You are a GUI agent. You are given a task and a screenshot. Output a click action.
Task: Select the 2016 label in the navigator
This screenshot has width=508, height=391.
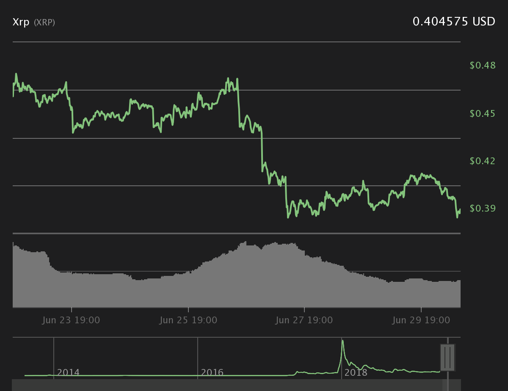tap(212, 373)
